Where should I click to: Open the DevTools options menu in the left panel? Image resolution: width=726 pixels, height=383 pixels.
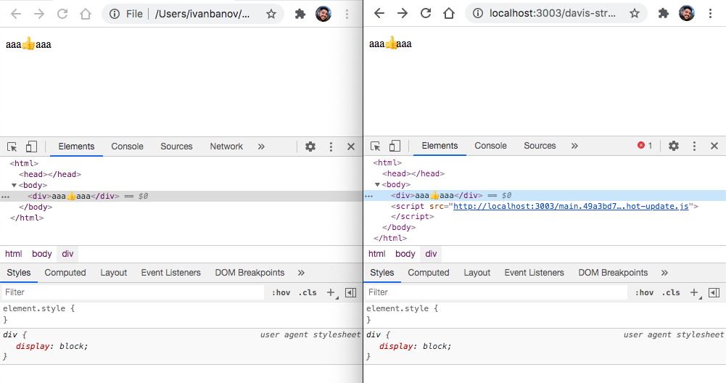tap(331, 147)
